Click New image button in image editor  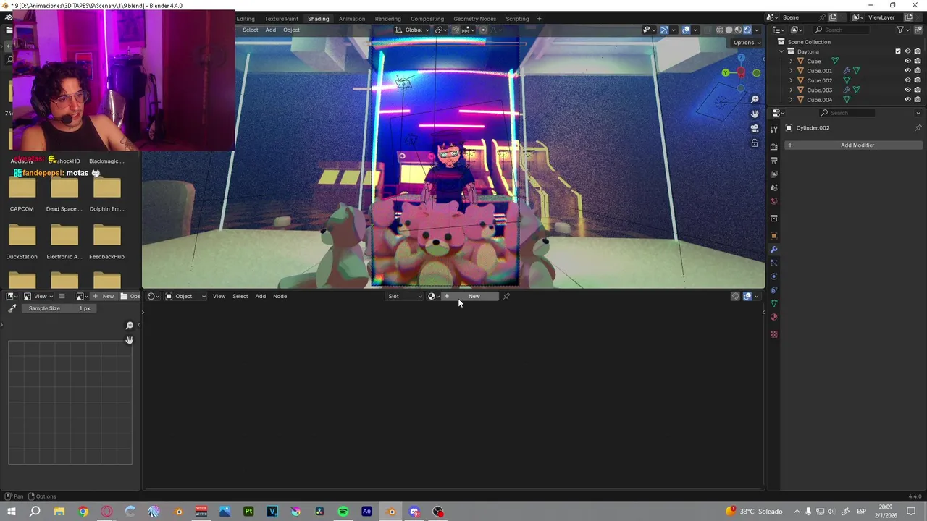click(x=103, y=296)
